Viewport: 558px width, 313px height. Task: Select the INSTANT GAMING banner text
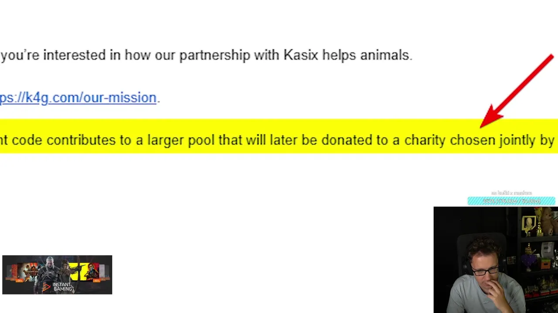[62, 287]
